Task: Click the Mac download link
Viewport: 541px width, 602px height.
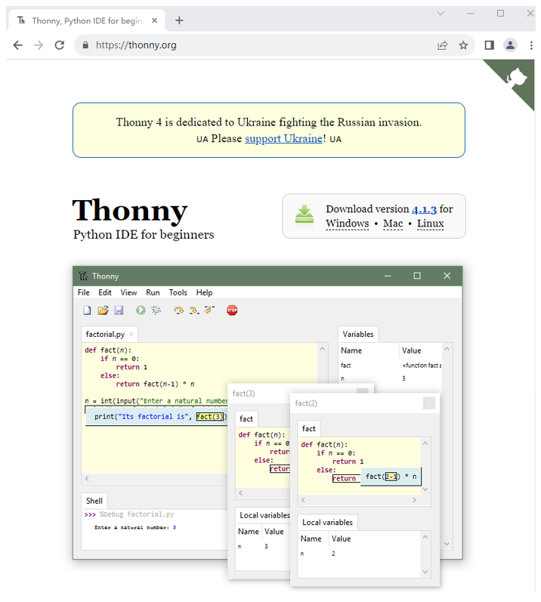Action: click(393, 224)
